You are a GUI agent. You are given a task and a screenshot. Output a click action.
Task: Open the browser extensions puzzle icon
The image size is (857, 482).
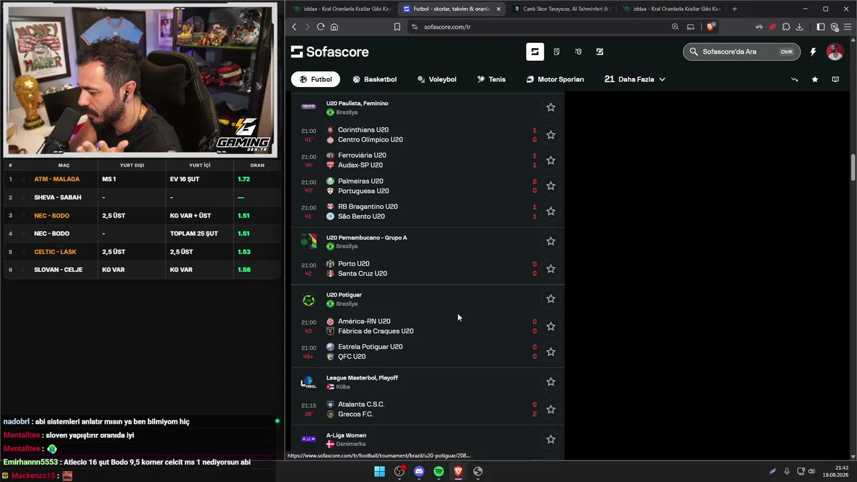click(786, 27)
